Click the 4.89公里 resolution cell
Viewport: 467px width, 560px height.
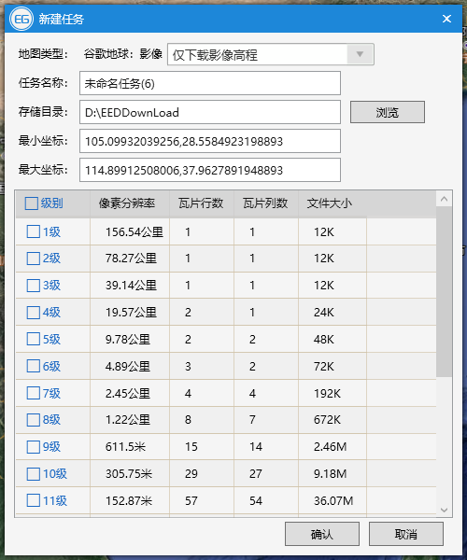128,367
